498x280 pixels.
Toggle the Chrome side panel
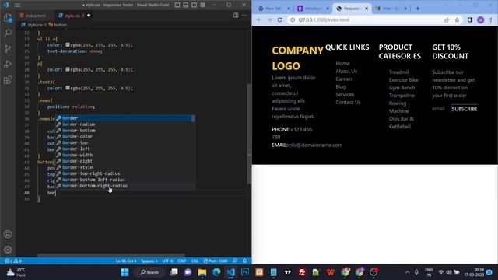470,19
